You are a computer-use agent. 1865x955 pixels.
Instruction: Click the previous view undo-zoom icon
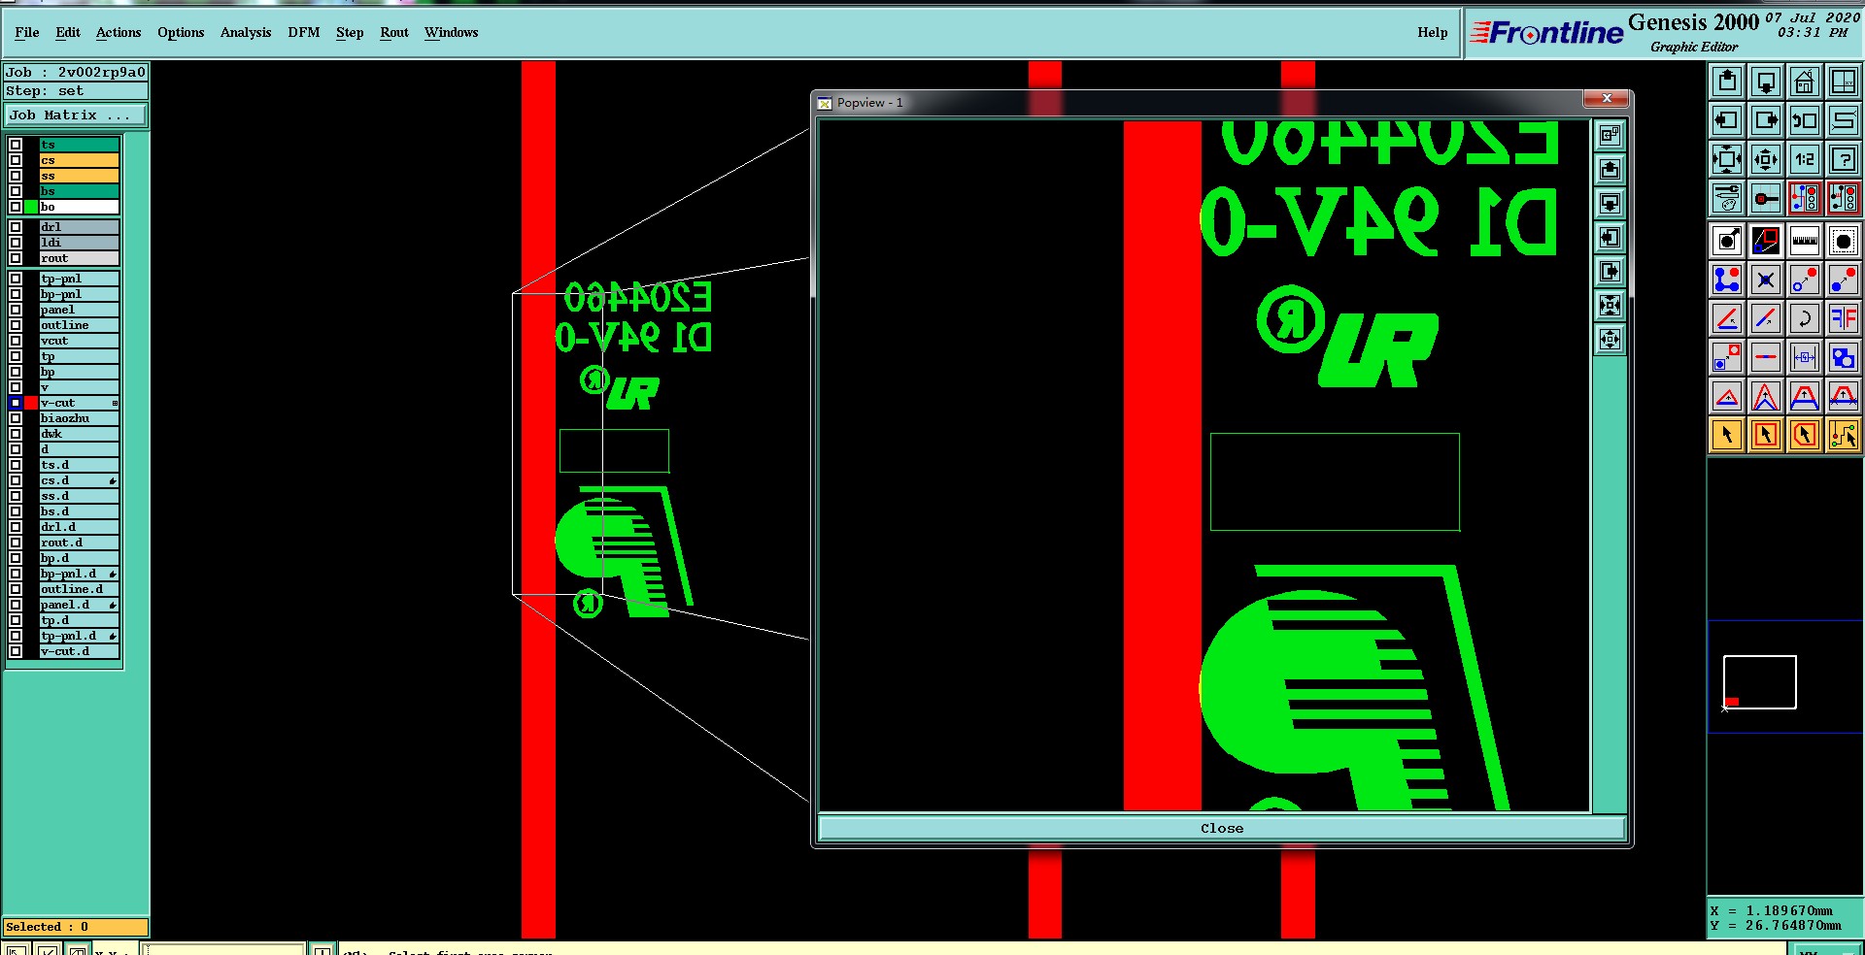tap(1805, 120)
